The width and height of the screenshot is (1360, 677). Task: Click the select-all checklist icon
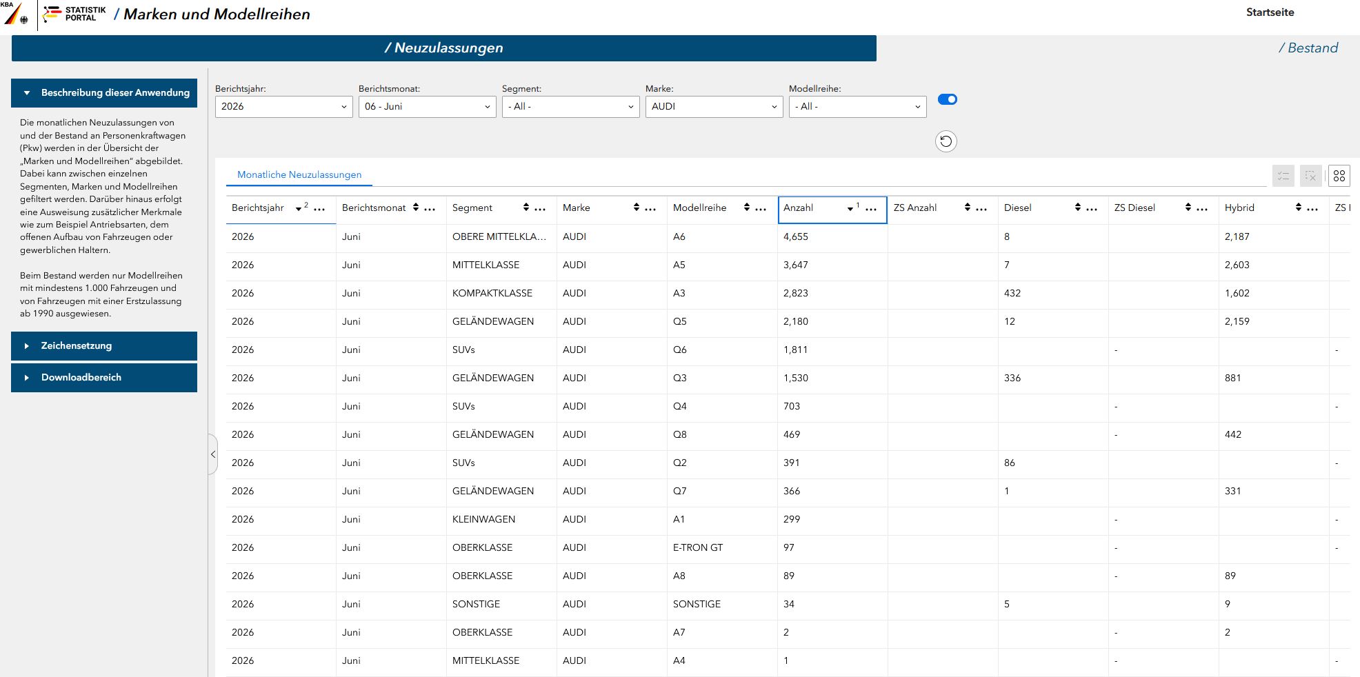(1283, 176)
